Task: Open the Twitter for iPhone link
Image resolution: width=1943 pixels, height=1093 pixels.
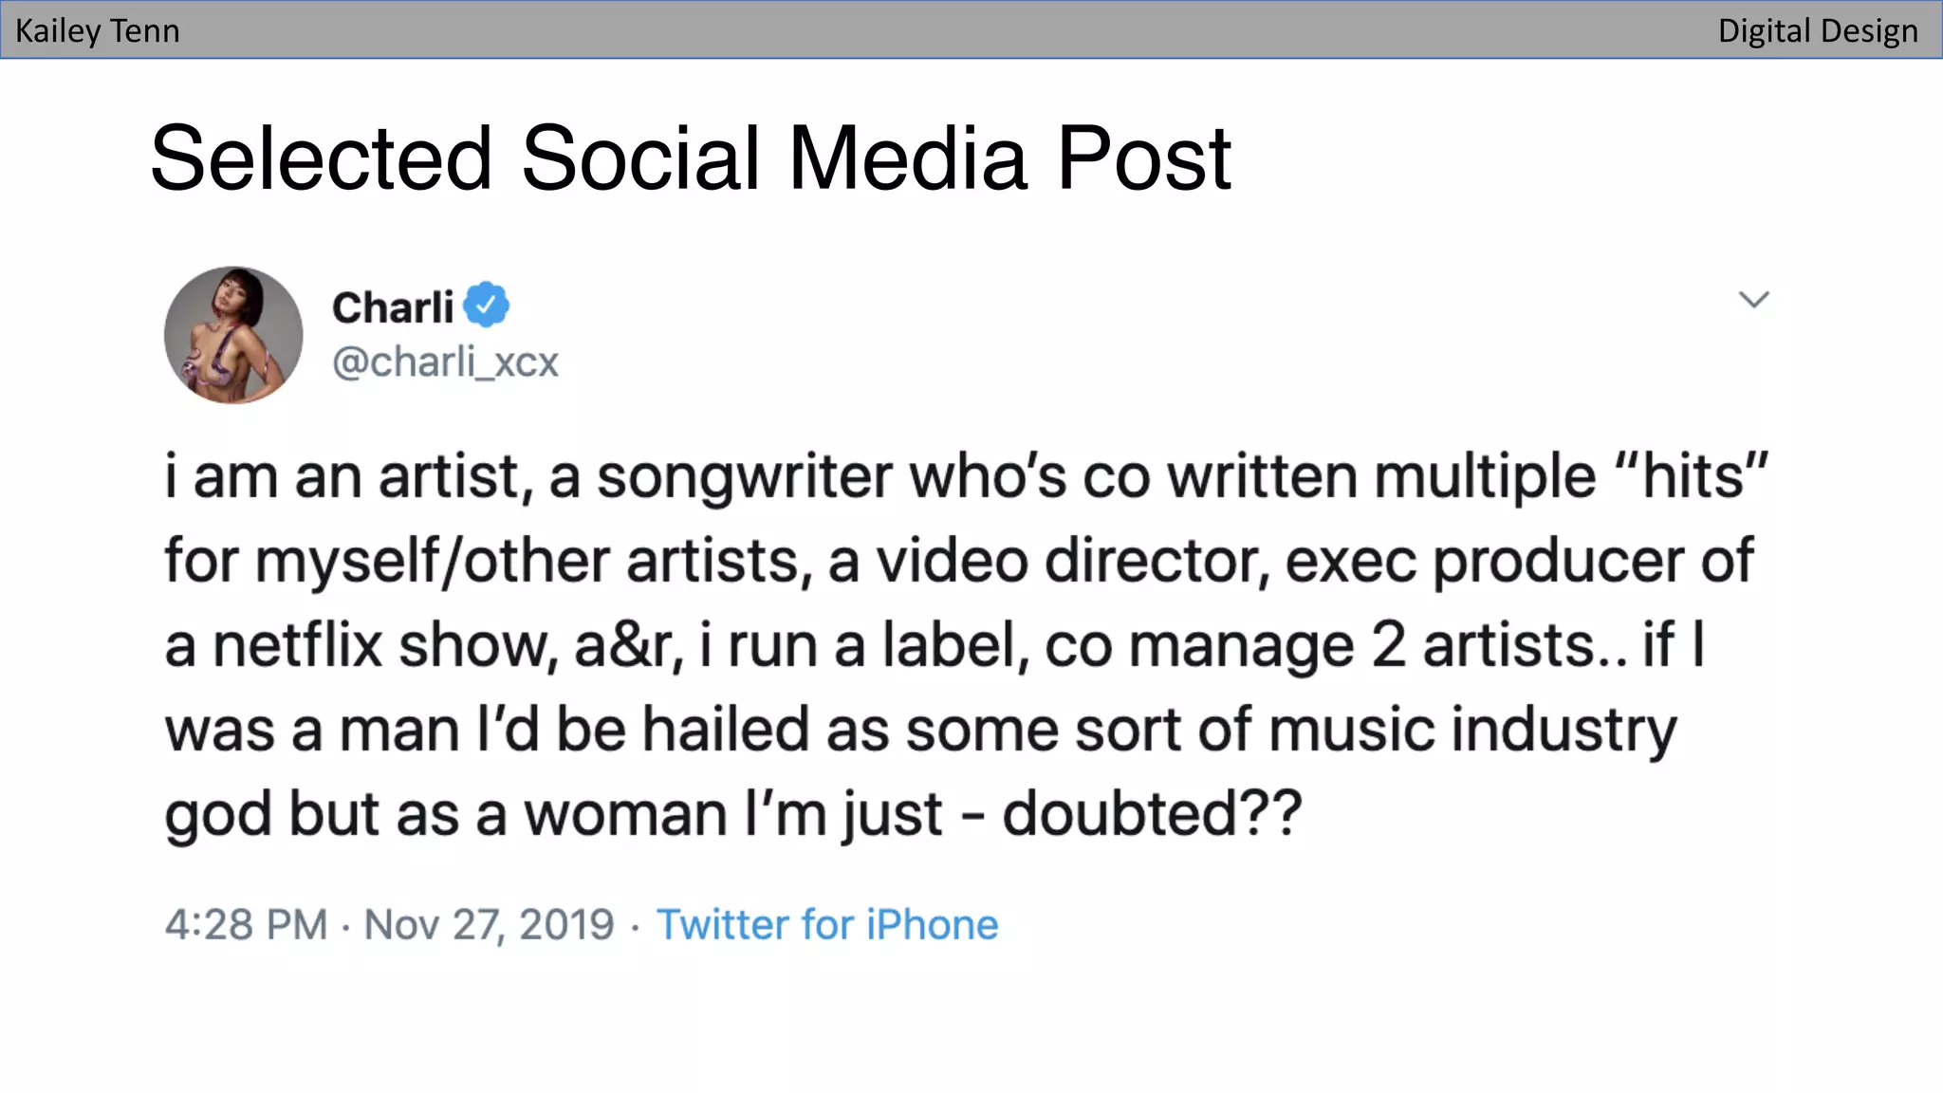Action: pos(827,925)
